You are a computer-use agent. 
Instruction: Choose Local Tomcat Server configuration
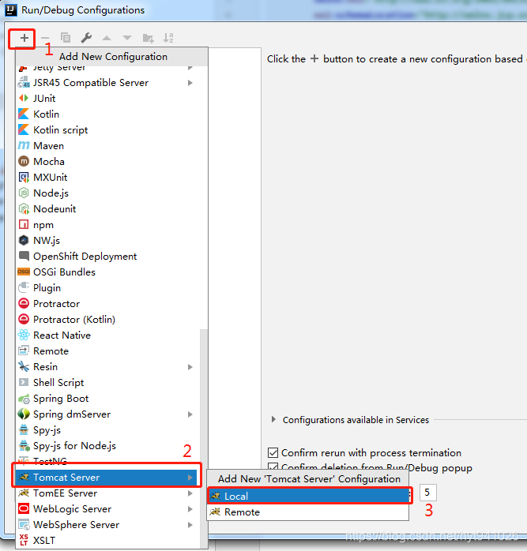(x=308, y=497)
